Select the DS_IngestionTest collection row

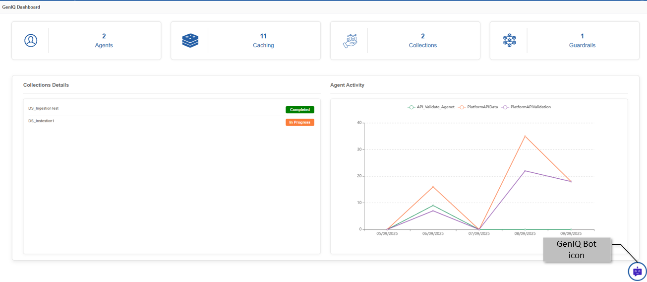tap(172, 110)
